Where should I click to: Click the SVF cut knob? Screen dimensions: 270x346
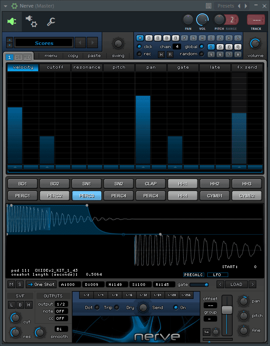(x=15, y=318)
